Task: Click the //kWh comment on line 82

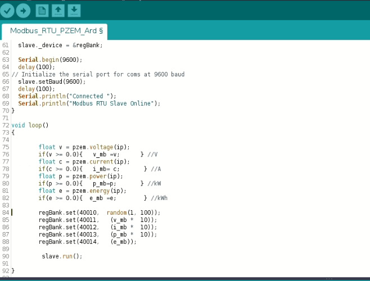Action: click(159, 198)
